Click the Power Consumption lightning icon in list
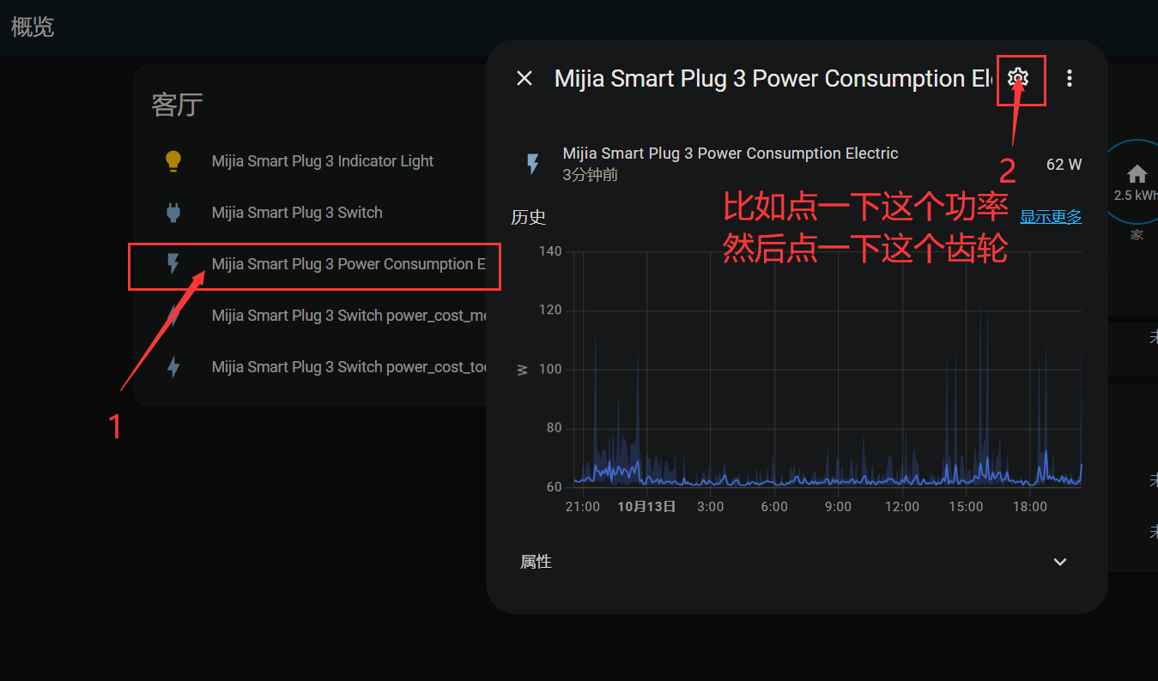Image resolution: width=1158 pixels, height=681 pixels. 173,264
